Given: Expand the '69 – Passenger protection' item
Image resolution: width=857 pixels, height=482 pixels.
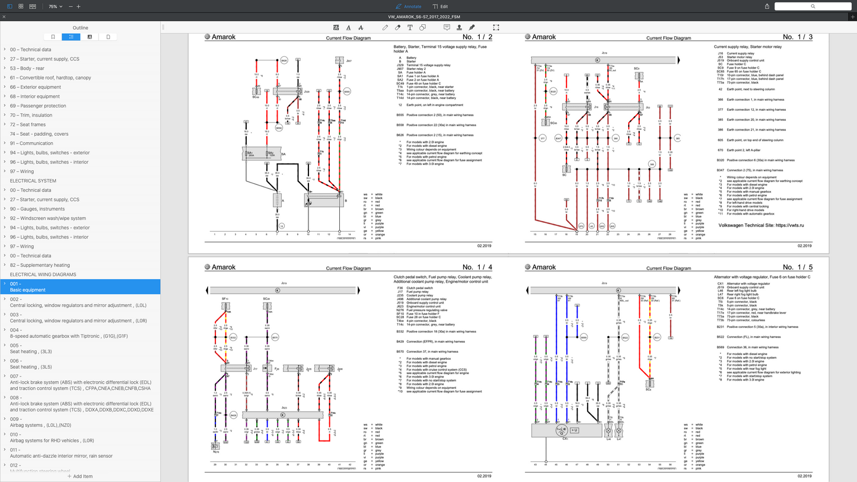Looking at the screenshot, I should [x=5, y=106].
